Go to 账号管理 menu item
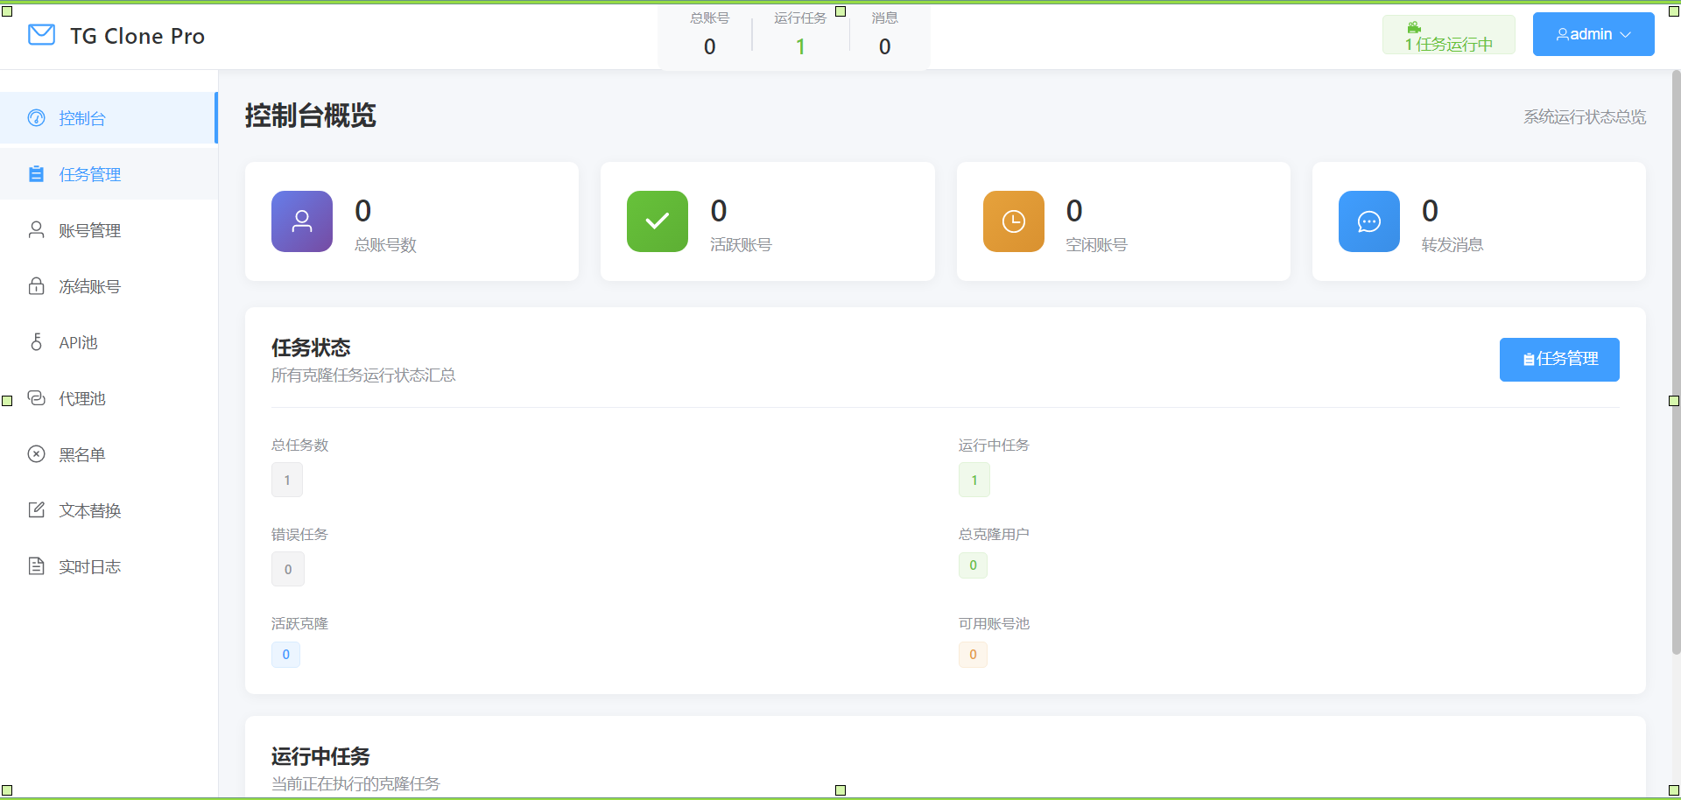This screenshot has width=1681, height=800. pyautogui.click(x=109, y=230)
